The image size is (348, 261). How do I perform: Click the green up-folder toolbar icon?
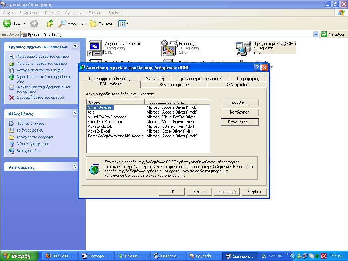(x=50, y=23)
